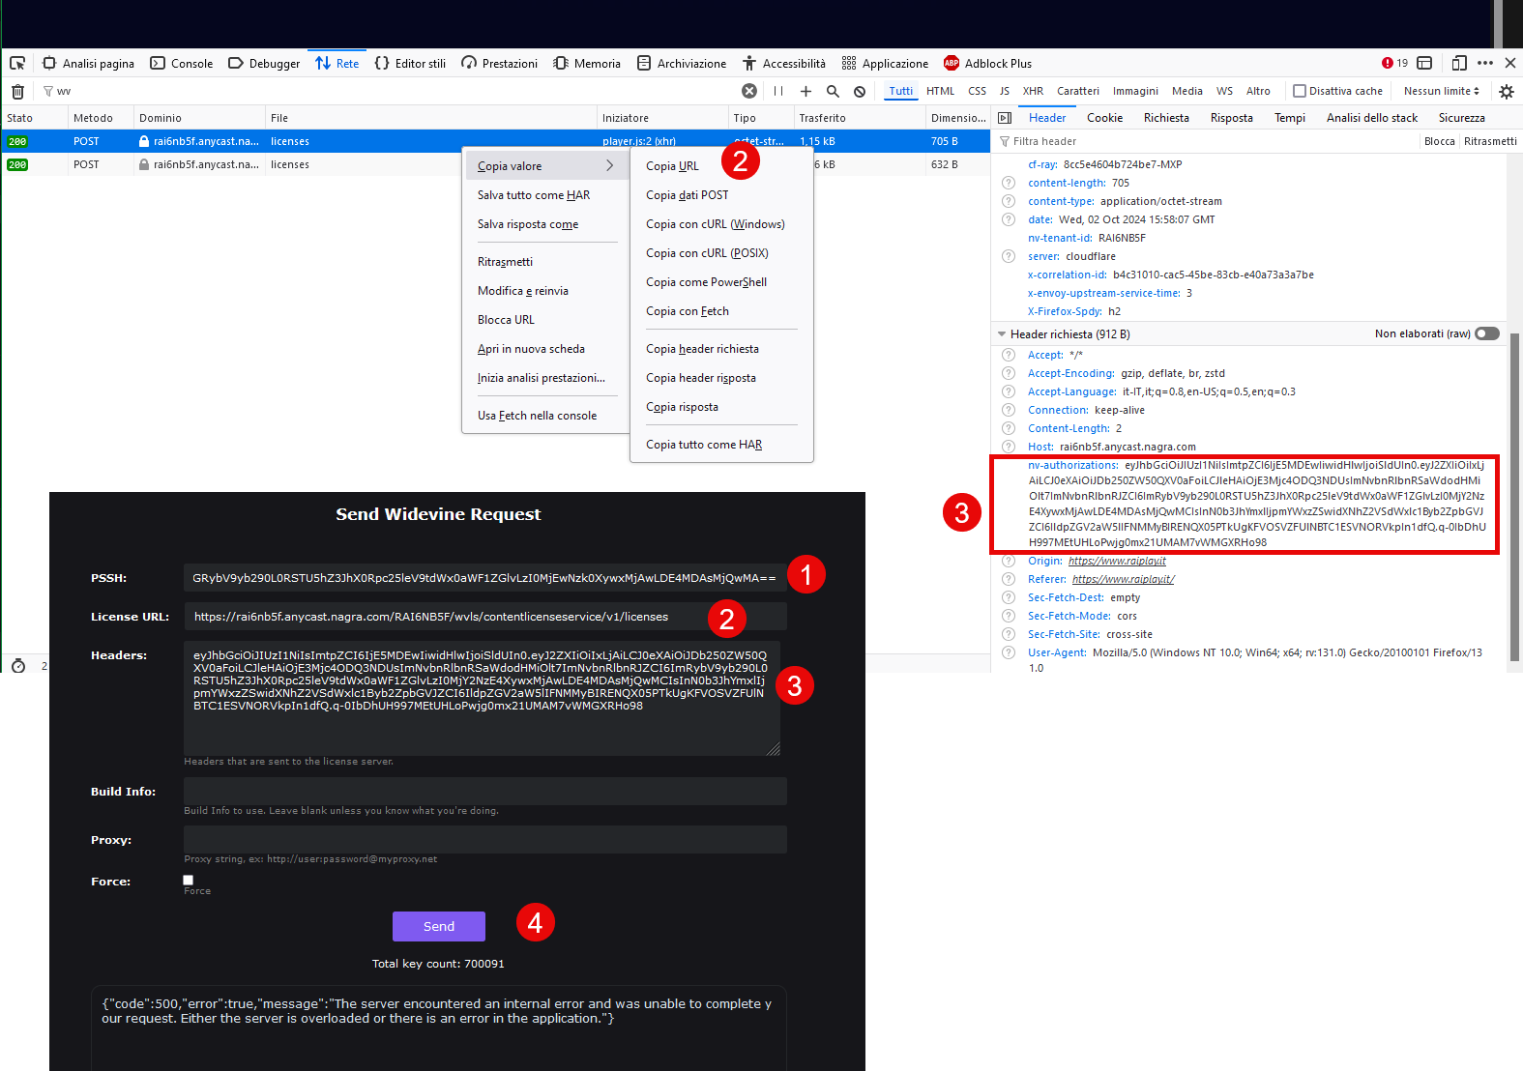Toggle responsive design mode icon

[1459, 63]
